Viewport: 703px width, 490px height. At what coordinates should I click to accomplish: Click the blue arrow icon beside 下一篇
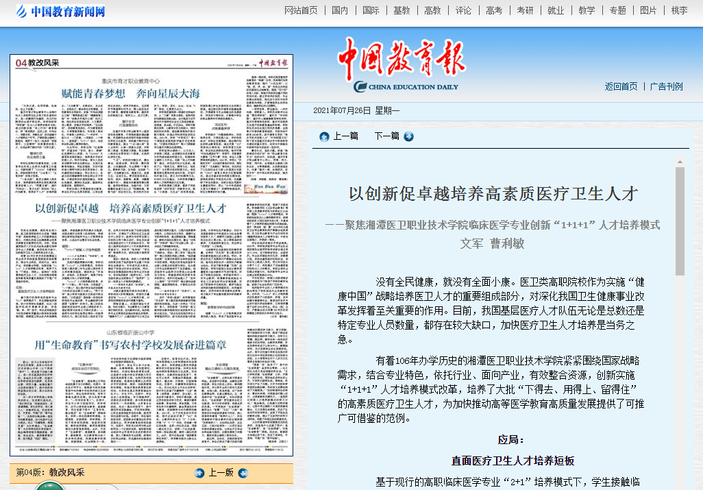pos(408,137)
